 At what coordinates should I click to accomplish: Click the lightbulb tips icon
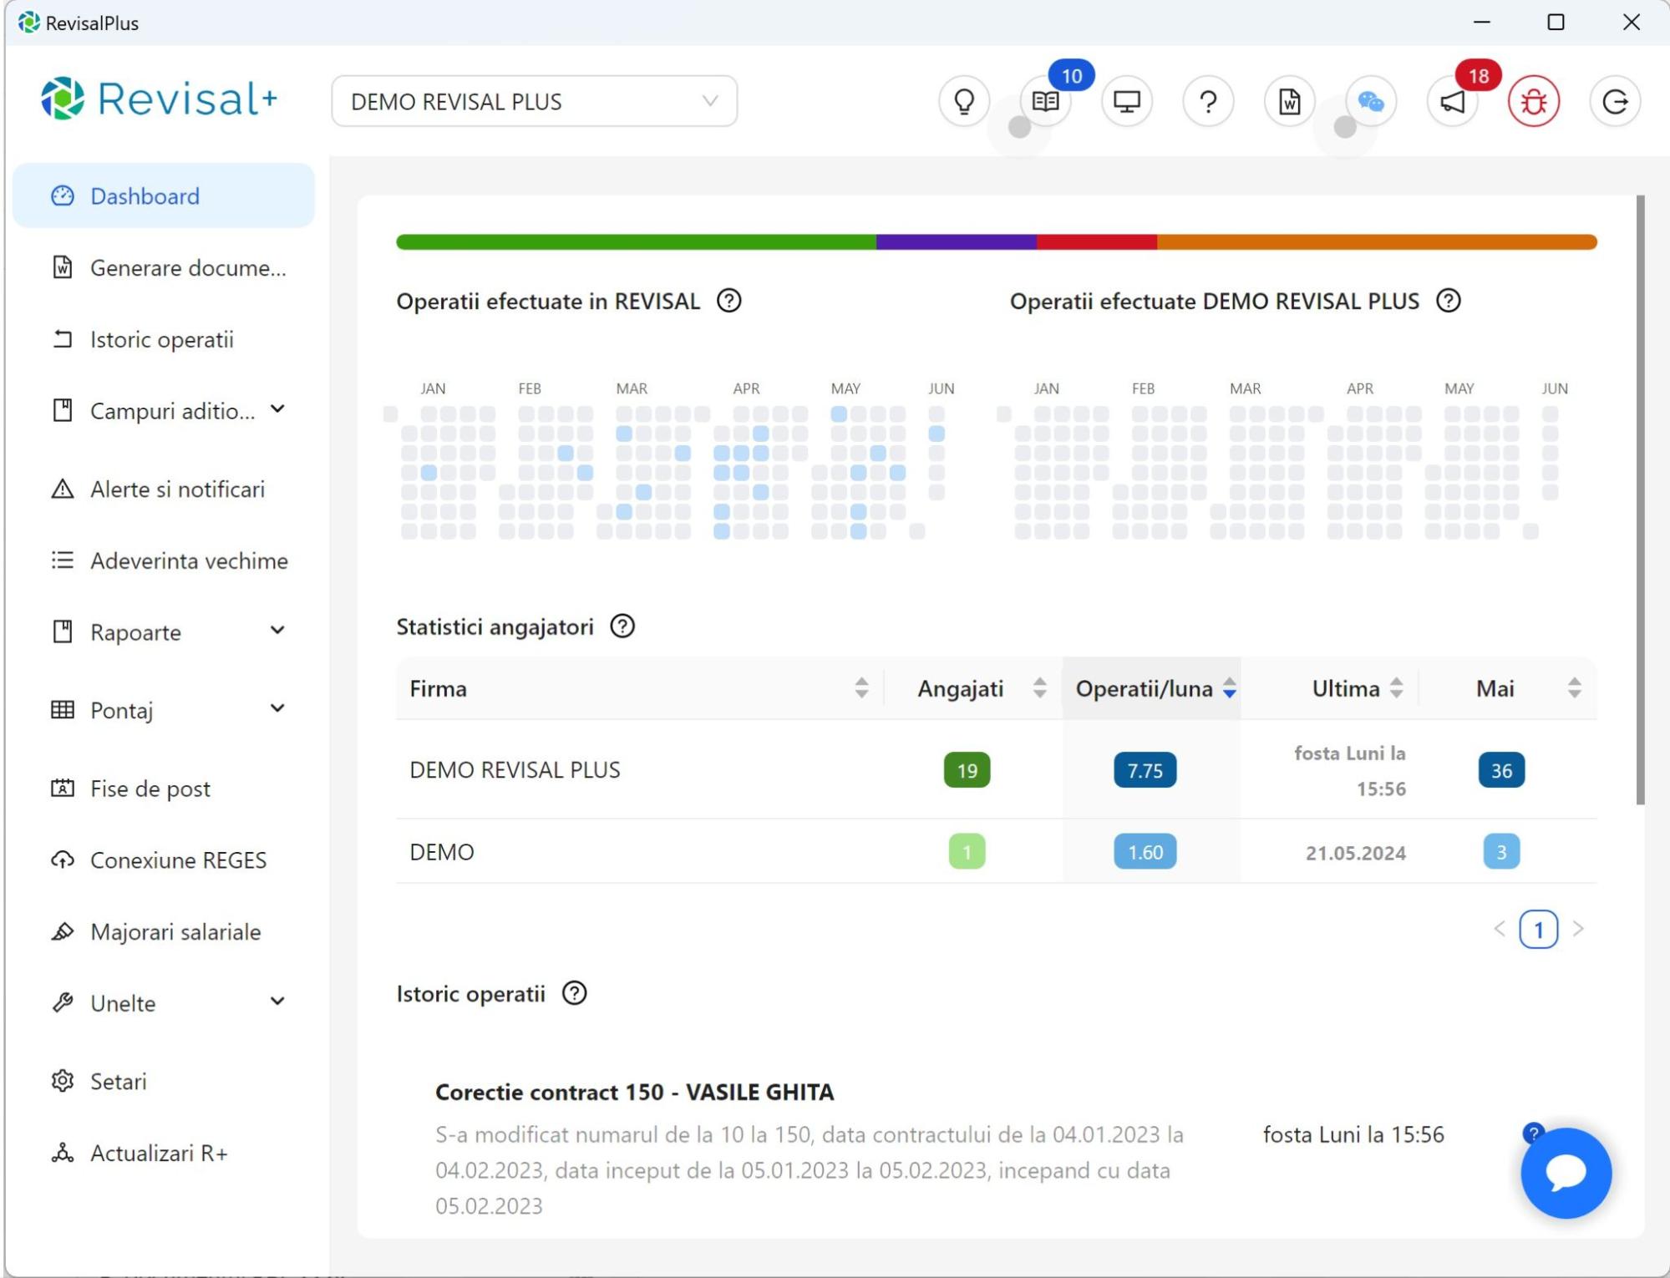964,102
